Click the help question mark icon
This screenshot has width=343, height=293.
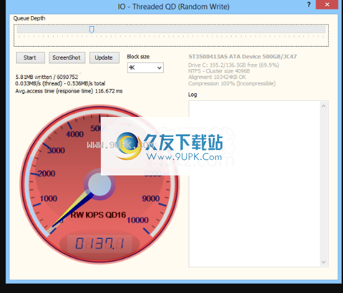point(309,4)
